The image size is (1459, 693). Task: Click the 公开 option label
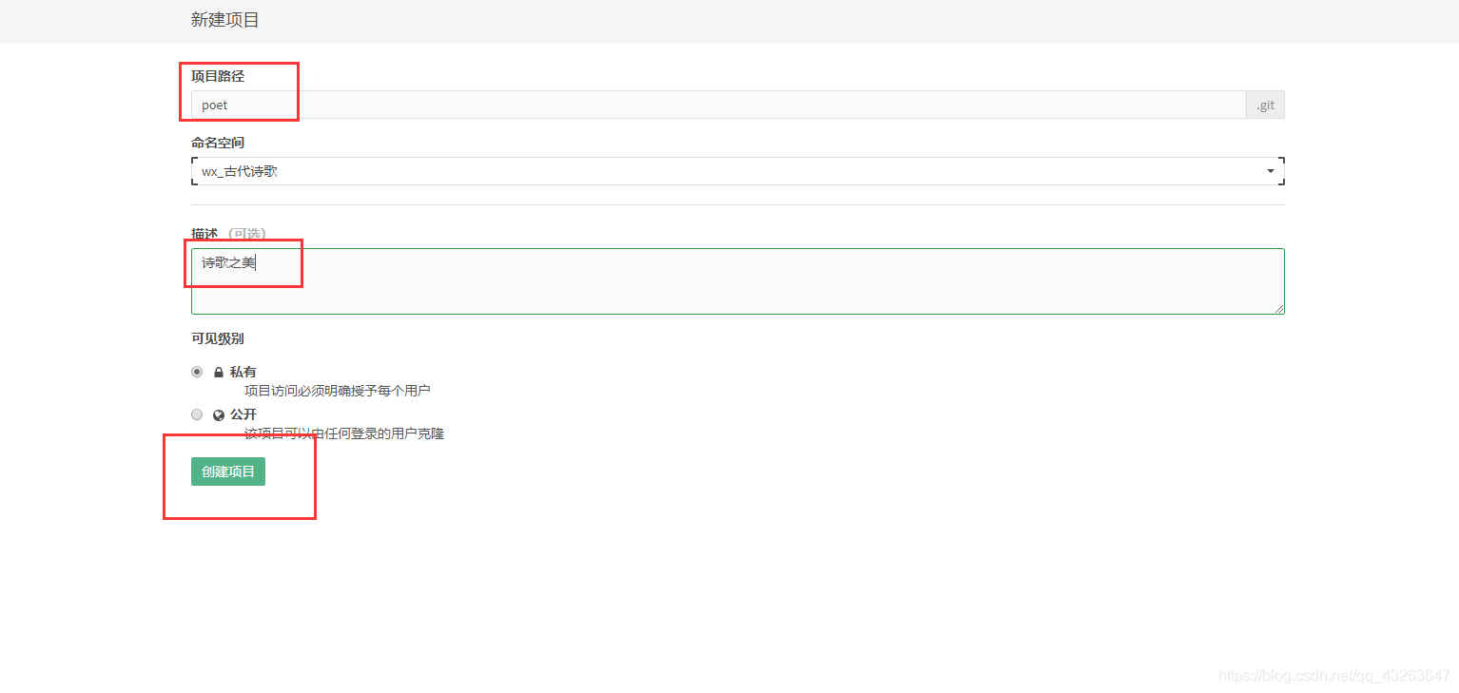243,414
